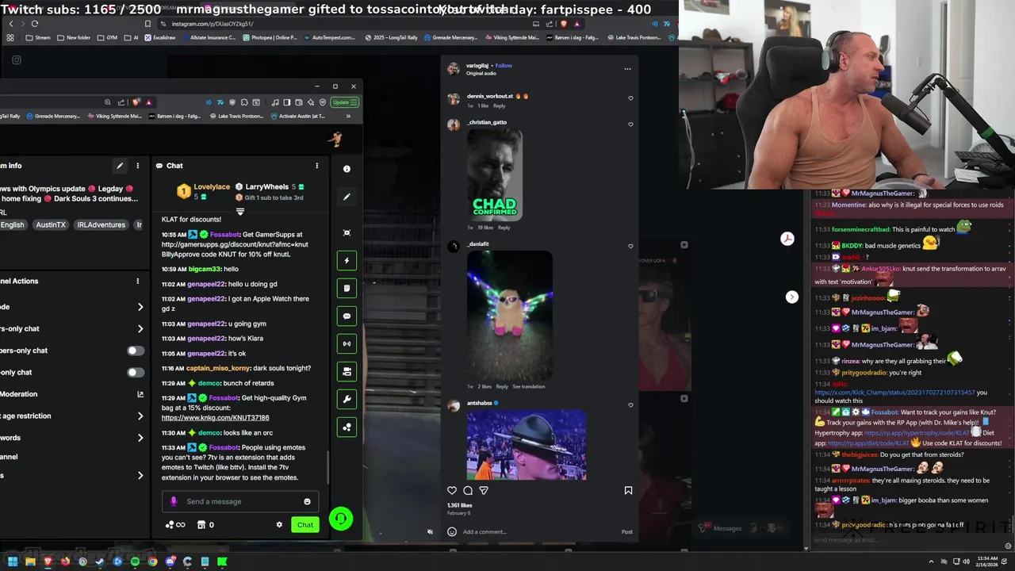
Task: Open emoji picker in message box
Action: point(307,501)
